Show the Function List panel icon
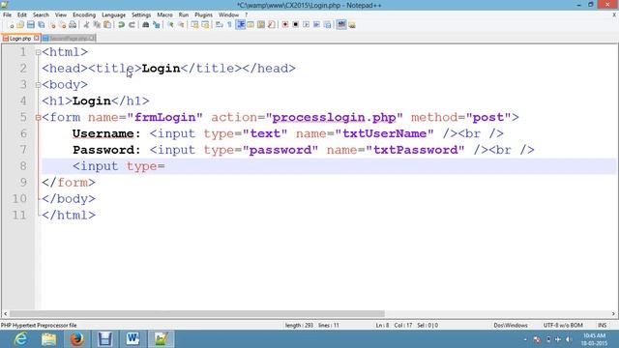This screenshot has width=619, height=348. point(271,25)
